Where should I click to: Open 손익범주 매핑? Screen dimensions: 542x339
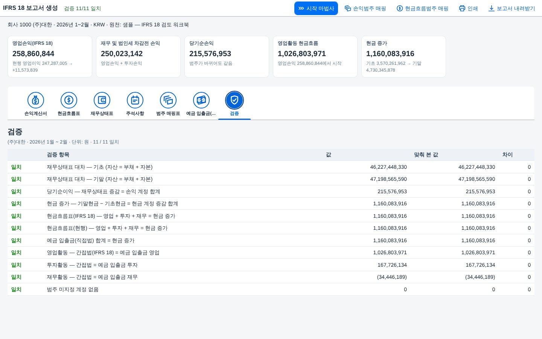[x=365, y=8]
